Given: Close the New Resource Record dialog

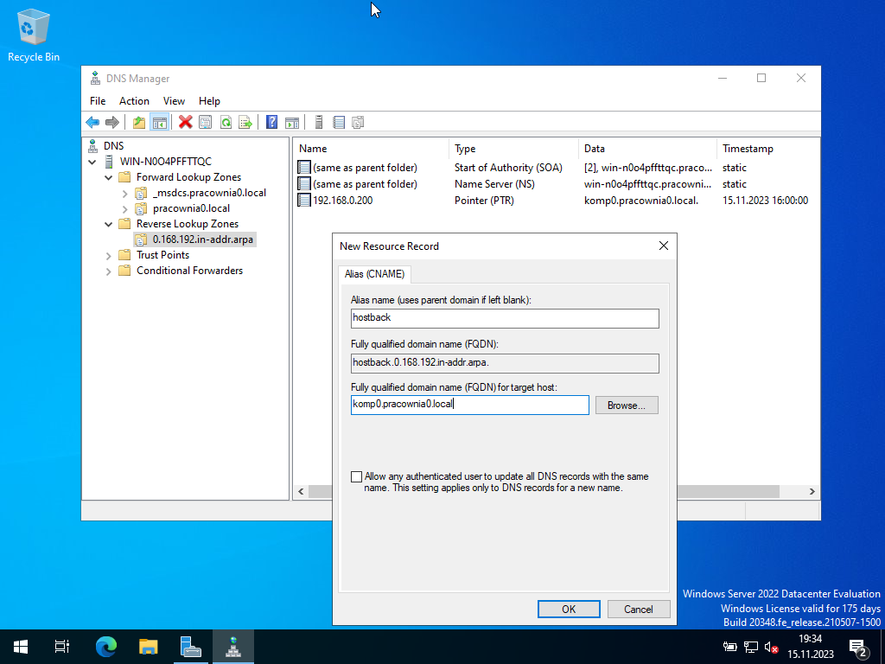Looking at the screenshot, I should click(664, 246).
